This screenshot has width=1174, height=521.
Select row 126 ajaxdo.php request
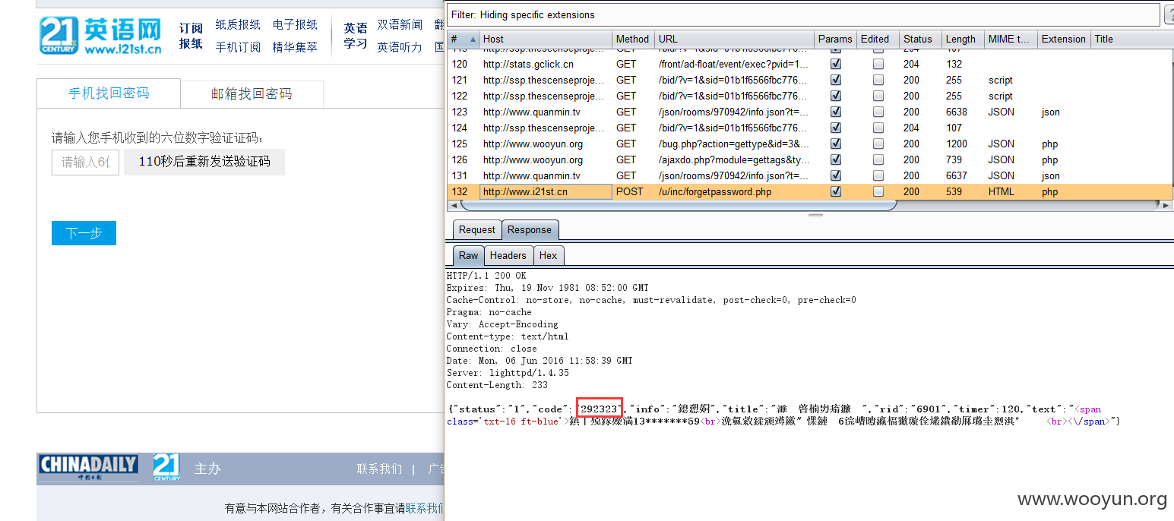coord(810,159)
